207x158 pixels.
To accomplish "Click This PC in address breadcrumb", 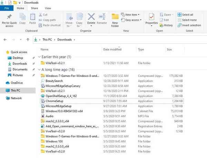I will [47, 40].
